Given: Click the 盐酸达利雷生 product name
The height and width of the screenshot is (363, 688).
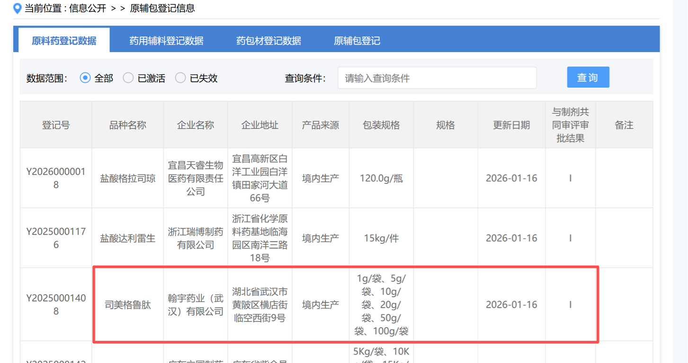Looking at the screenshot, I should [128, 239].
